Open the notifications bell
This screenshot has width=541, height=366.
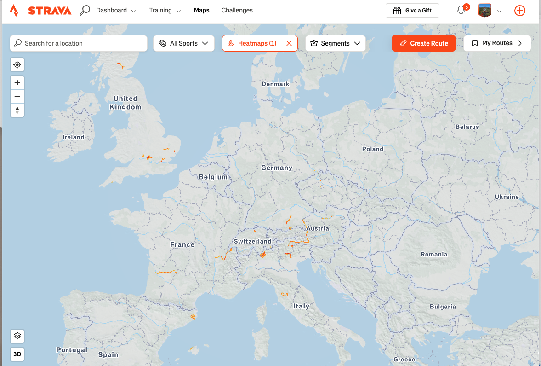point(461,11)
